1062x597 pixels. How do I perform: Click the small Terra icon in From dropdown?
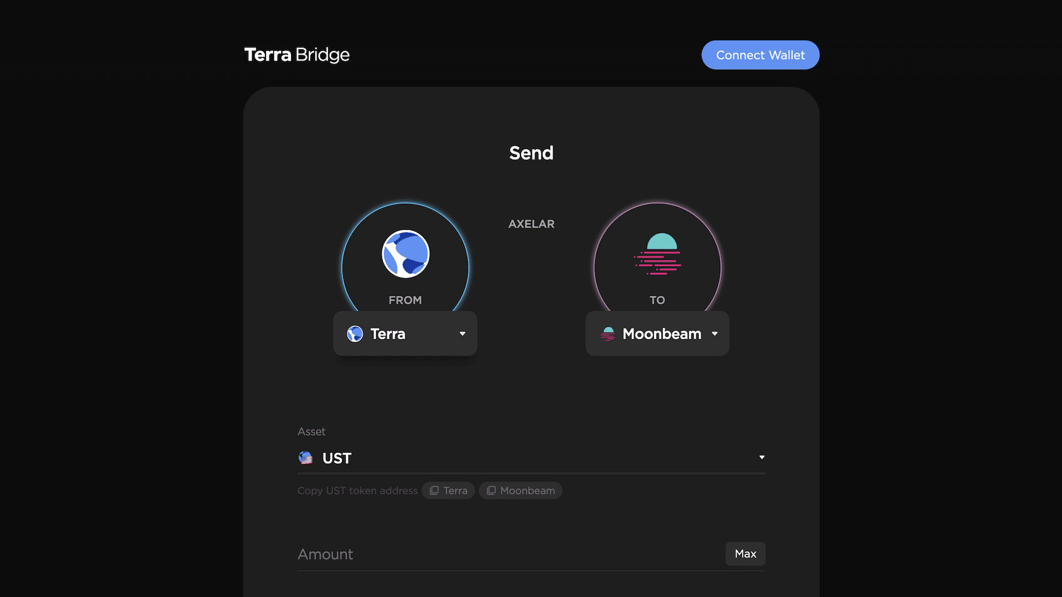click(355, 334)
